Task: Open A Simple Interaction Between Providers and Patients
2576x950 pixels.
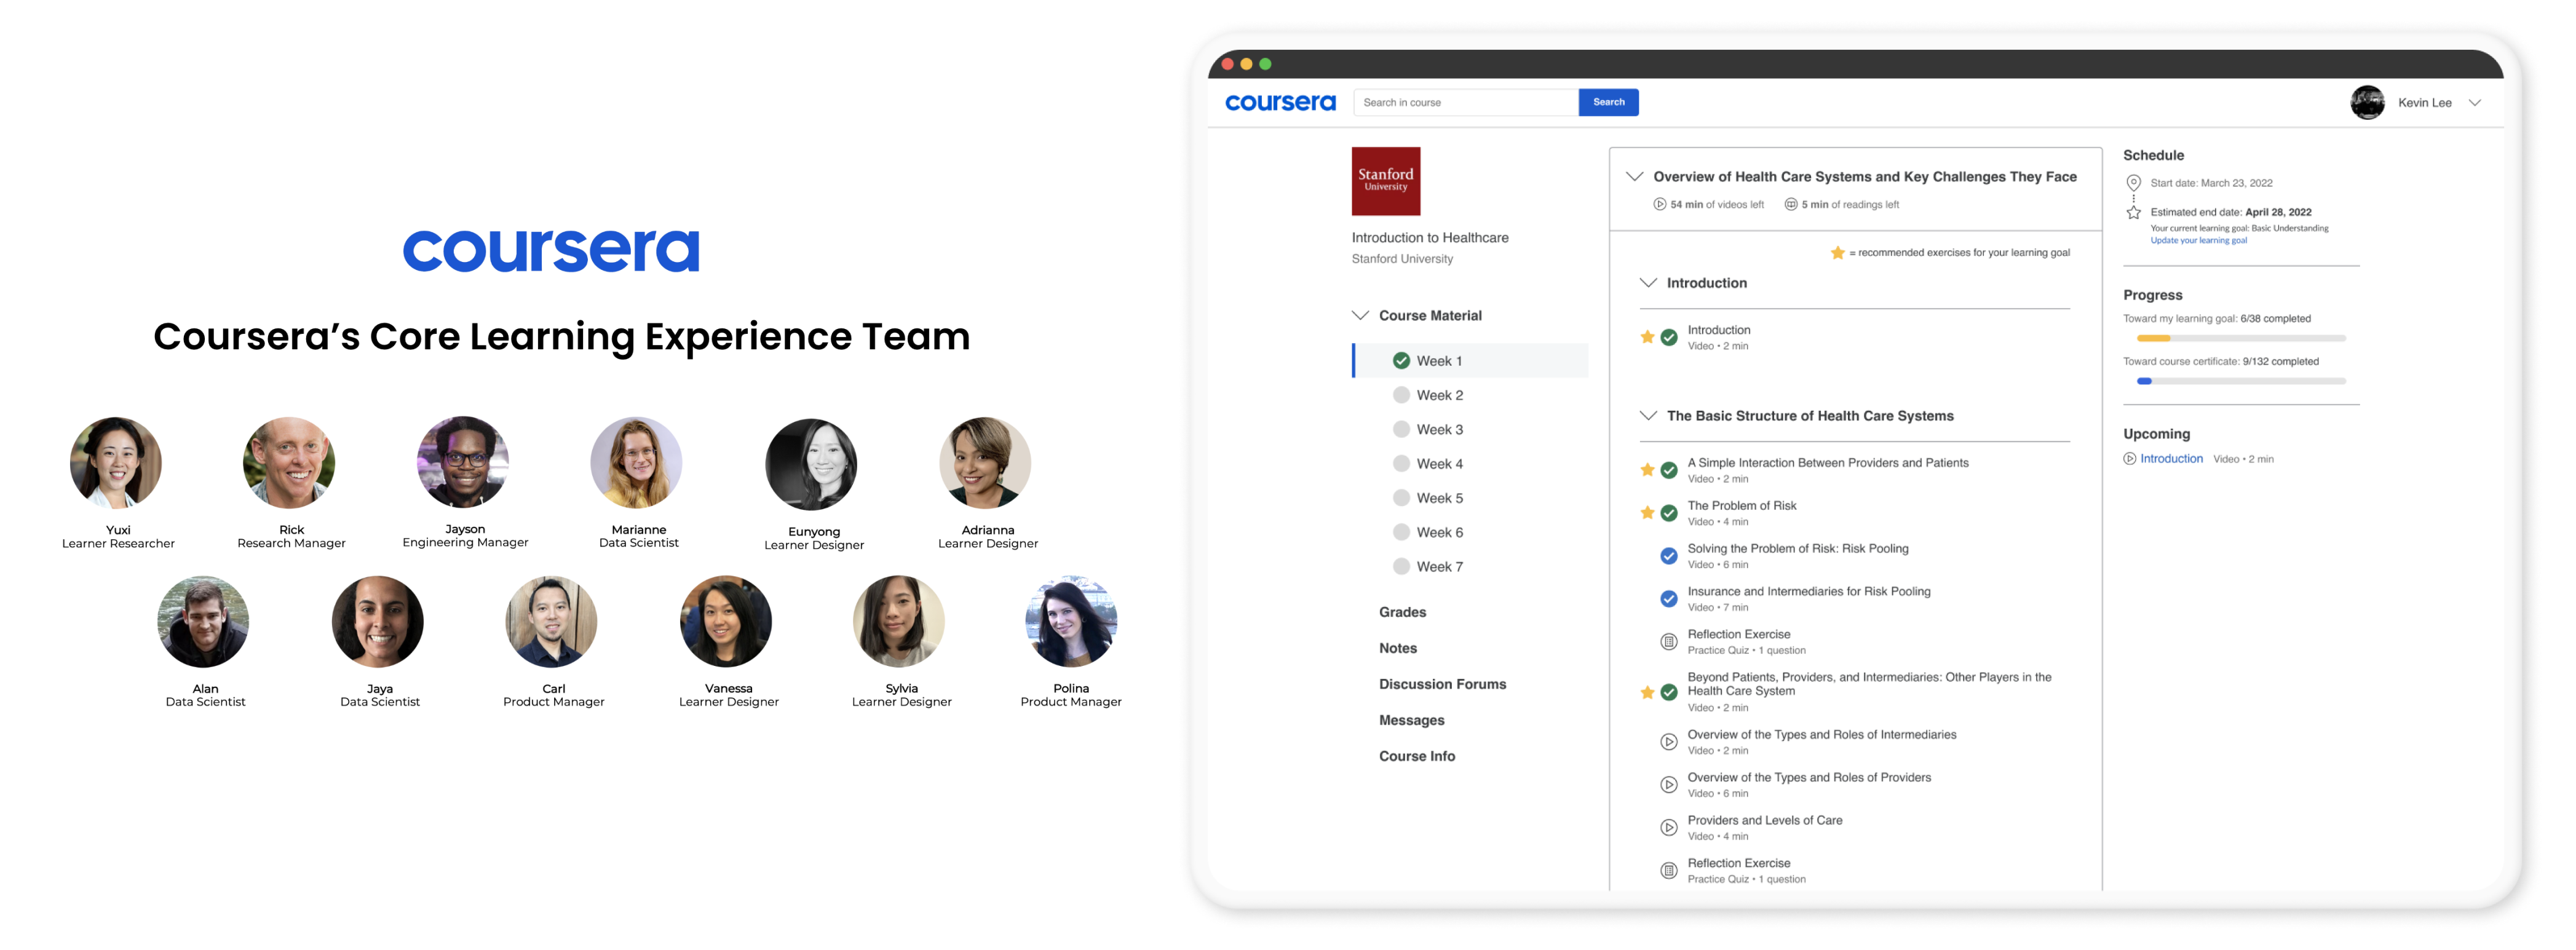Action: (1828, 463)
